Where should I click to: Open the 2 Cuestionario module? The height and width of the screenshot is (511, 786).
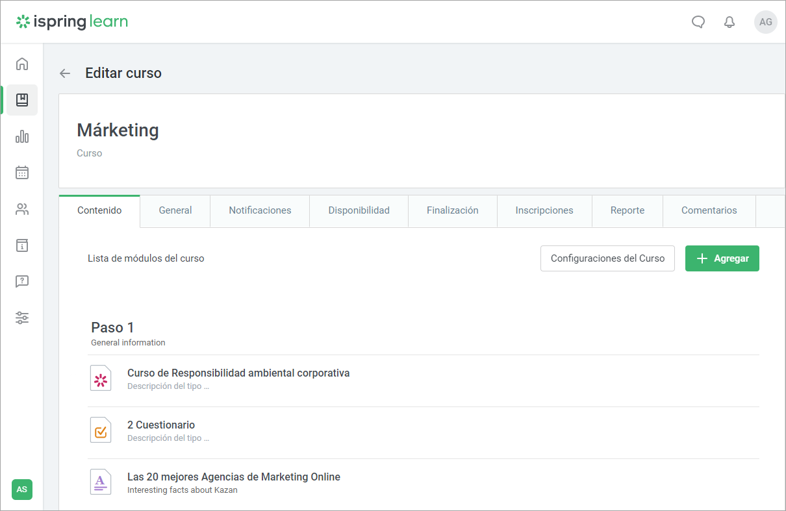pos(161,425)
